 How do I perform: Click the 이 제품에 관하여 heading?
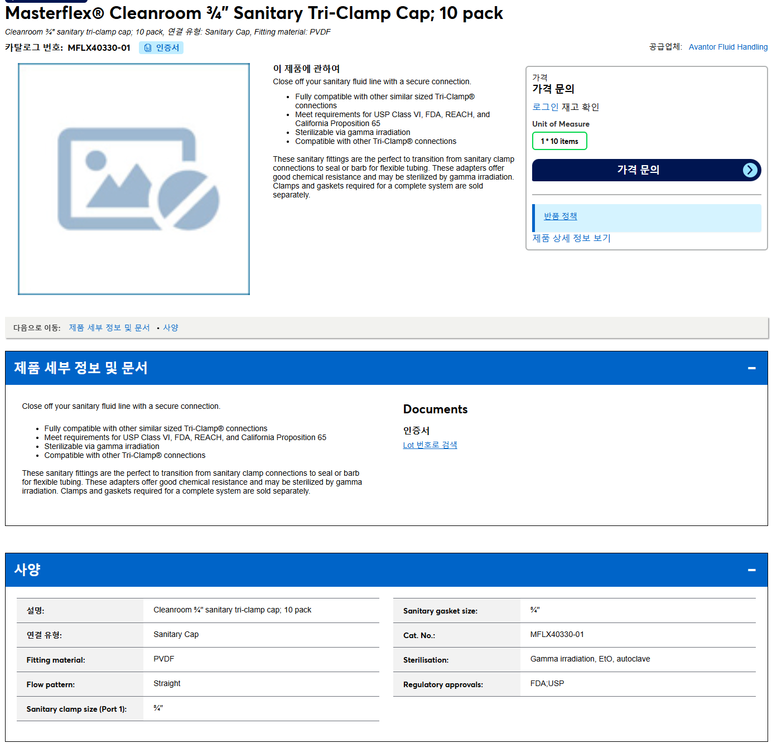point(306,69)
